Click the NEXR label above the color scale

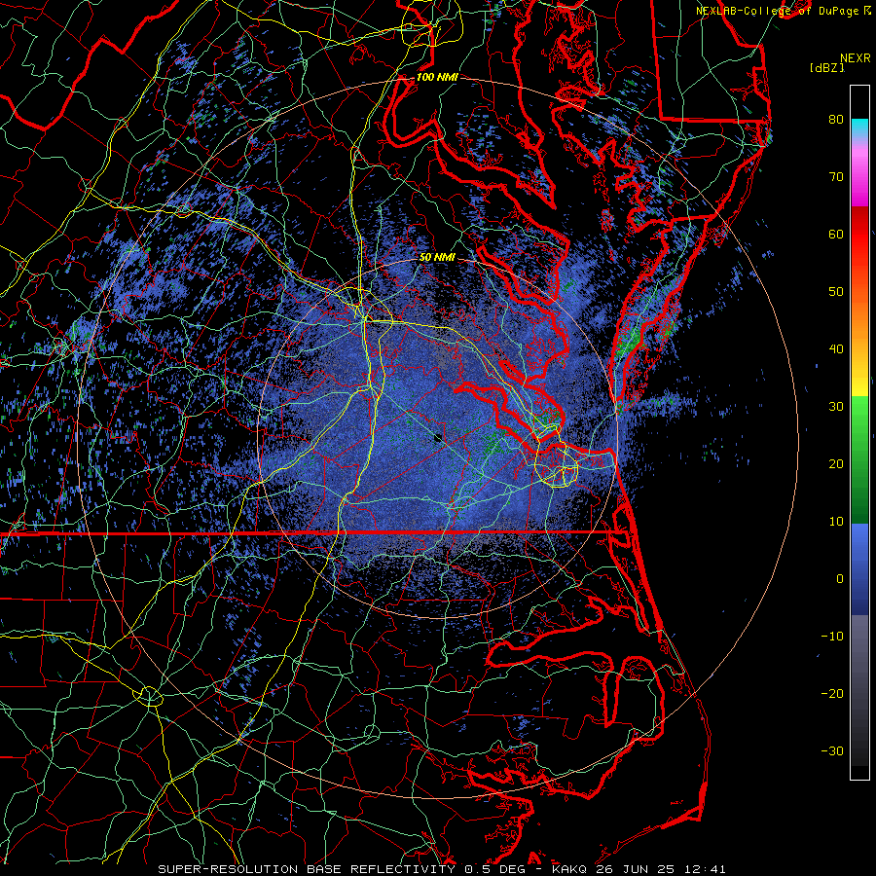pos(855,58)
